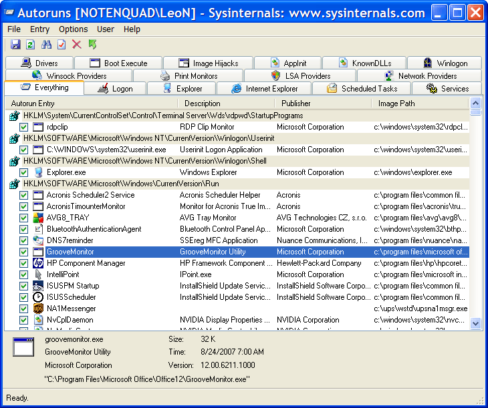Disable the Explorer.exe shell entry checkbox
This screenshot has width=488, height=408.
(x=23, y=172)
